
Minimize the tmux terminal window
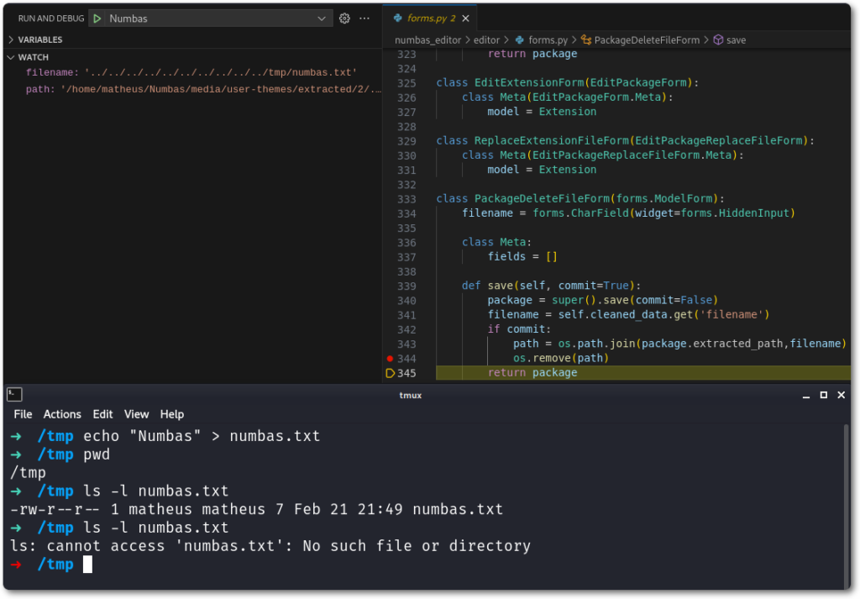click(805, 395)
